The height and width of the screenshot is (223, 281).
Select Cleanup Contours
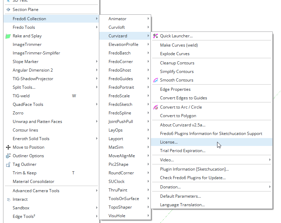pyautogui.click(x=212, y=63)
